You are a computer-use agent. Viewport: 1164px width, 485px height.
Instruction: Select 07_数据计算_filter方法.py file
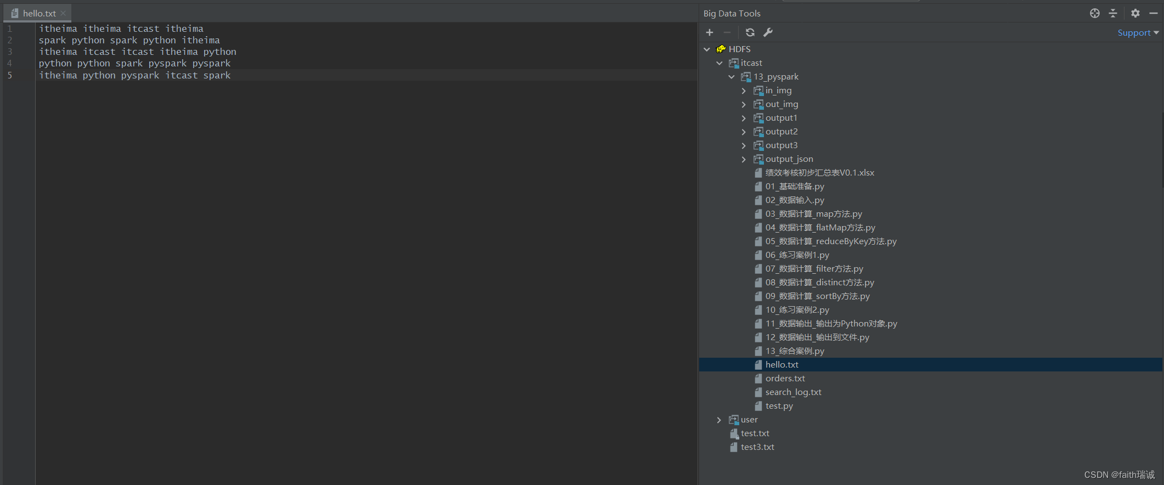pos(814,269)
